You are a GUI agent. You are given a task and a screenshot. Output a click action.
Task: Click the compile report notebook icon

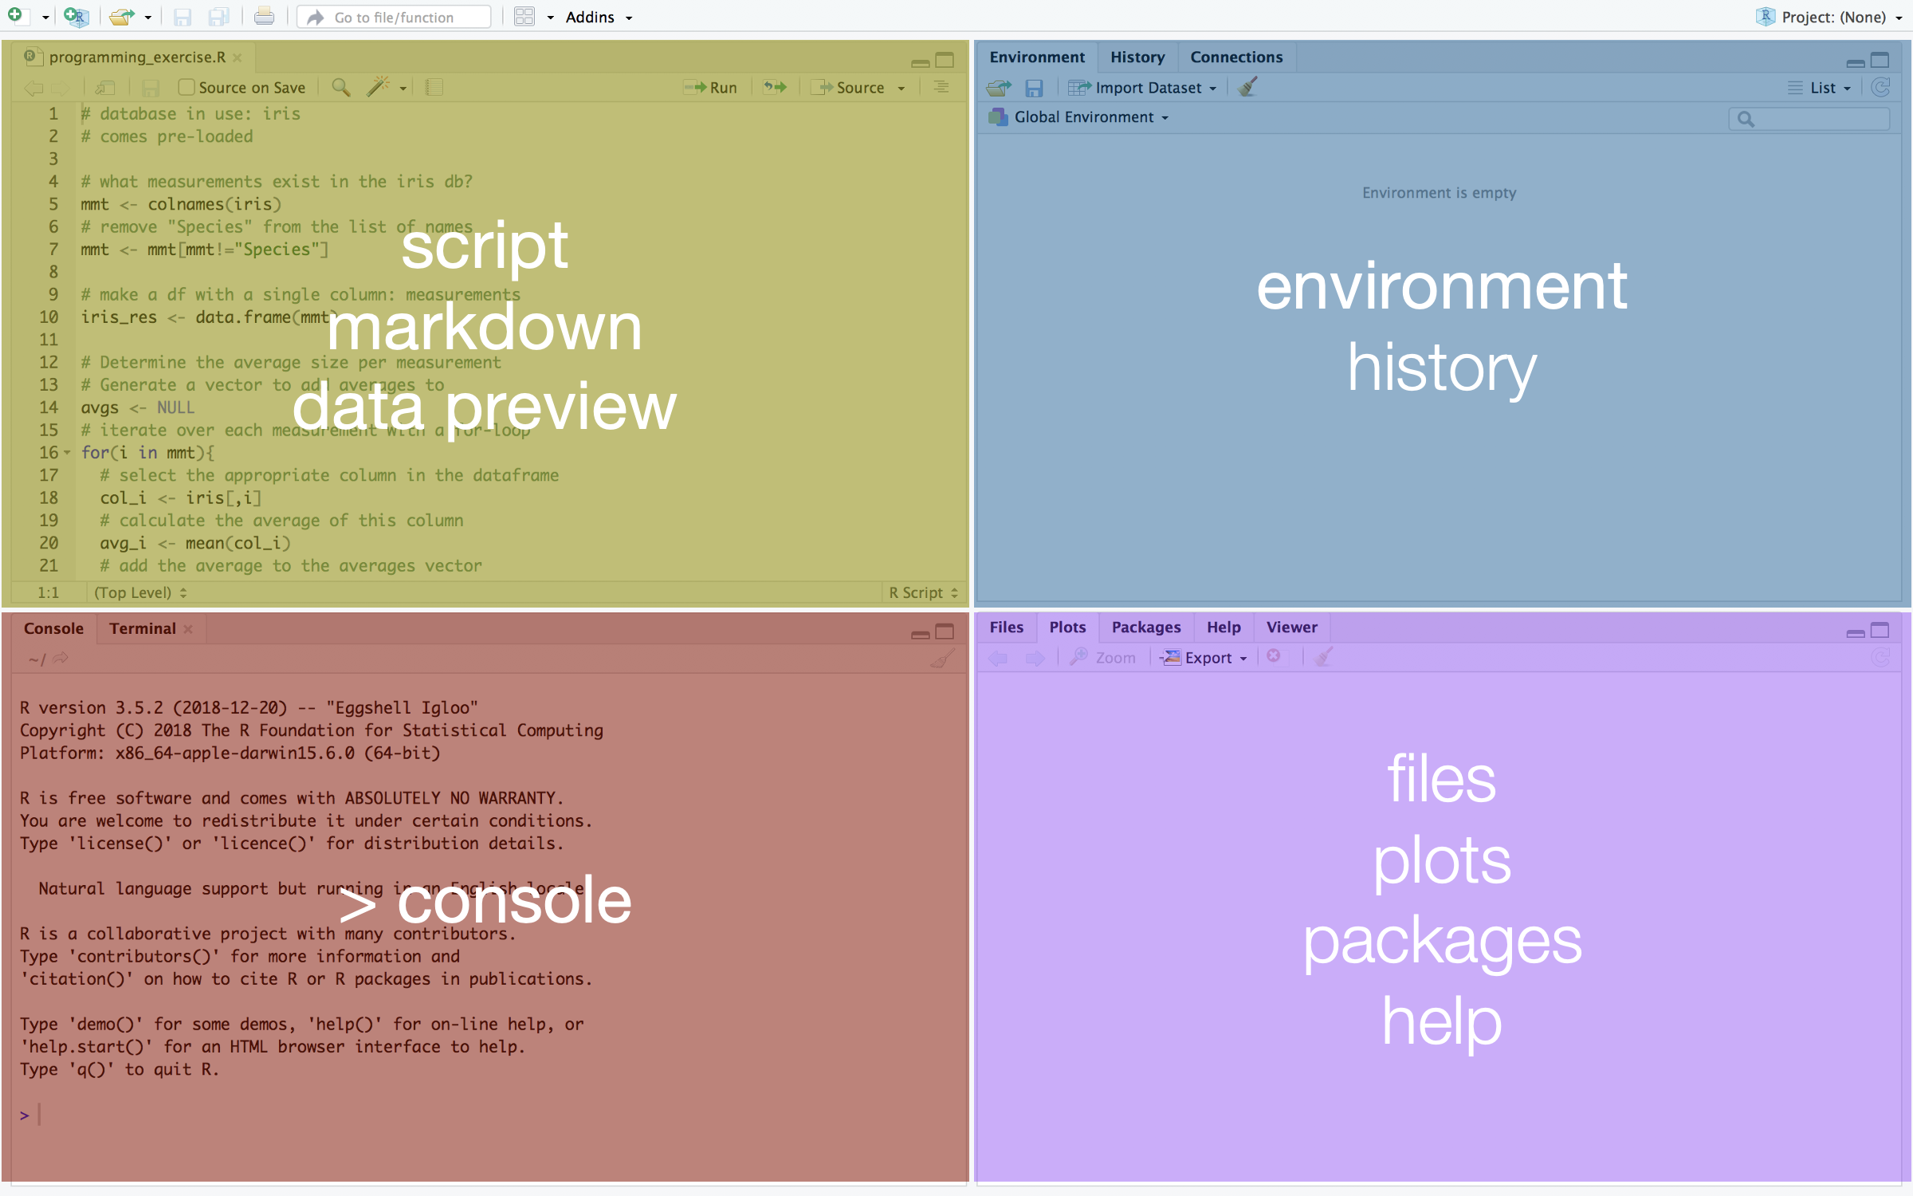[x=434, y=87]
